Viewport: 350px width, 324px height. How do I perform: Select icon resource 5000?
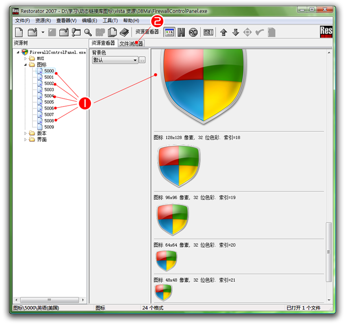coord(49,71)
